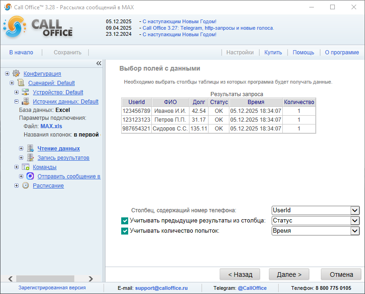Click the Расписание clock icon
The height and width of the screenshot is (294, 365).
[26, 186]
